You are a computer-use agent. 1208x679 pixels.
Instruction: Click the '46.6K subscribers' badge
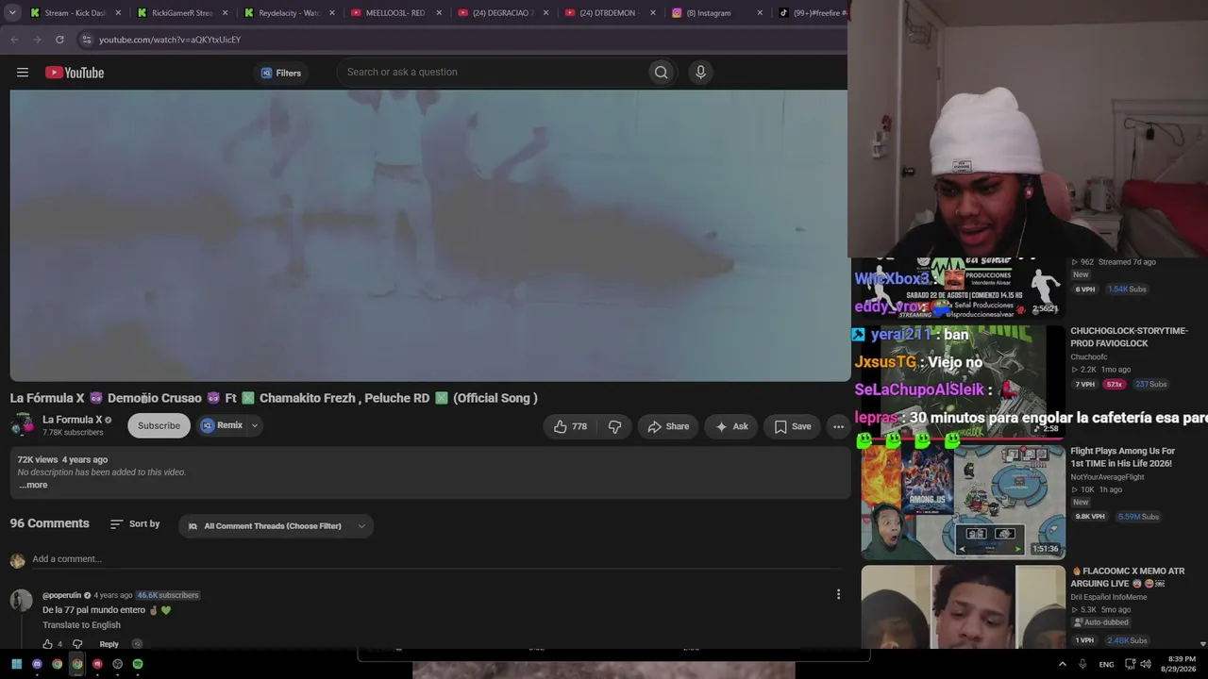coord(168,595)
